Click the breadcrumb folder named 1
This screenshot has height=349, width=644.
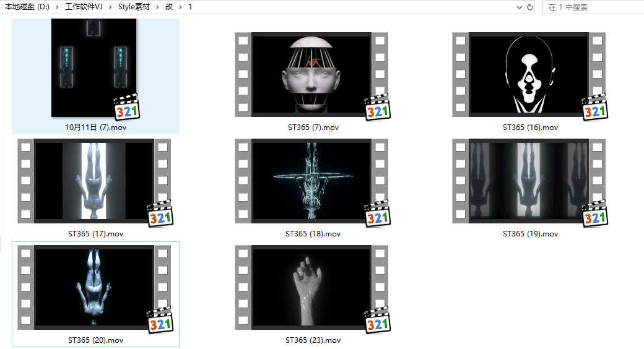[x=190, y=7]
